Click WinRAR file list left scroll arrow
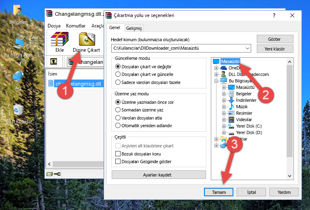Image resolution: width=310 pixels, height=210 pixels. coord(49,164)
